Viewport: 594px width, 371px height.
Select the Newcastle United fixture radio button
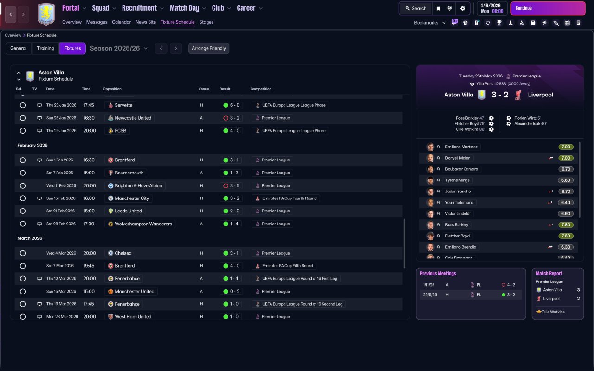[23, 118]
